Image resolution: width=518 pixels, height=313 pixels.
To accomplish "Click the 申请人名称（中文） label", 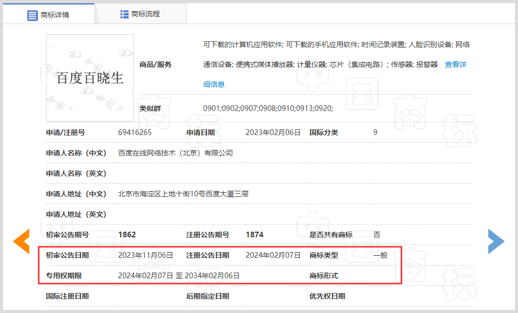I will tap(76, 153).
